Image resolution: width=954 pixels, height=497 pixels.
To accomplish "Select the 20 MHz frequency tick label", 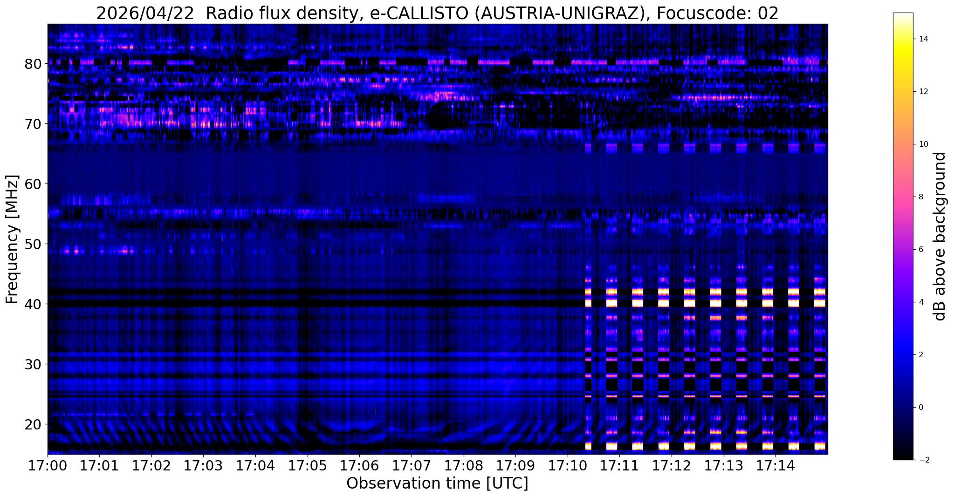I will pos(33,424).
